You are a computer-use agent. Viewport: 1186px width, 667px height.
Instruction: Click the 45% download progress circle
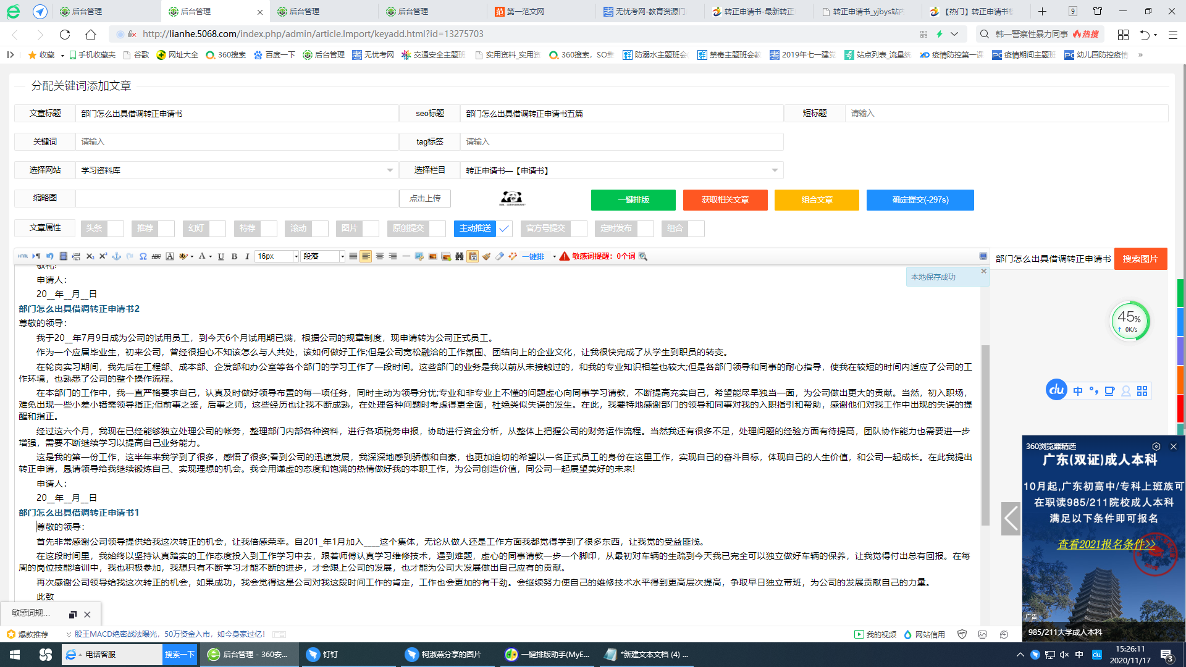point(1130,321)
